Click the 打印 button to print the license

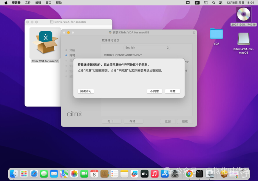click(112, 121)
